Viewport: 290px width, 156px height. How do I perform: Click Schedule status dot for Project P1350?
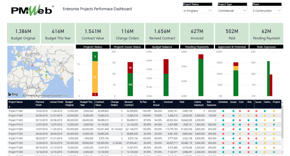pos(223,134)
